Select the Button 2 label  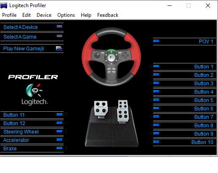pyautogui.click(x=204, y=75)
